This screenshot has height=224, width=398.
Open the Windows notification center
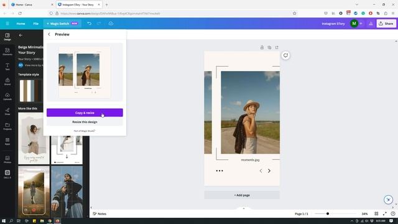[x=391, y=221]
